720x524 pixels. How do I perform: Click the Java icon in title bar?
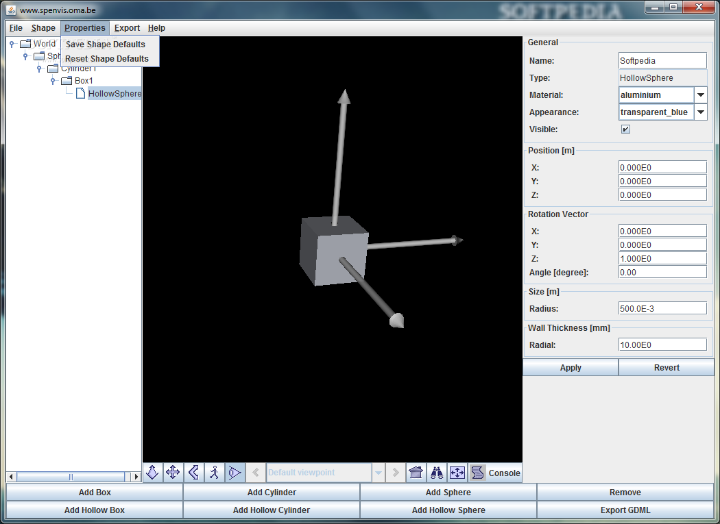click(x=11, y=10)
